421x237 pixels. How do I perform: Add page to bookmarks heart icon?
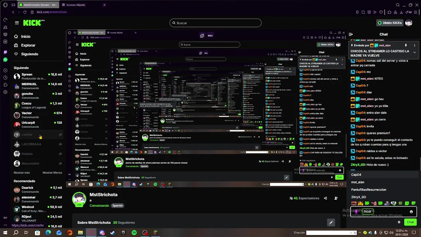click(x=381, y=12)
